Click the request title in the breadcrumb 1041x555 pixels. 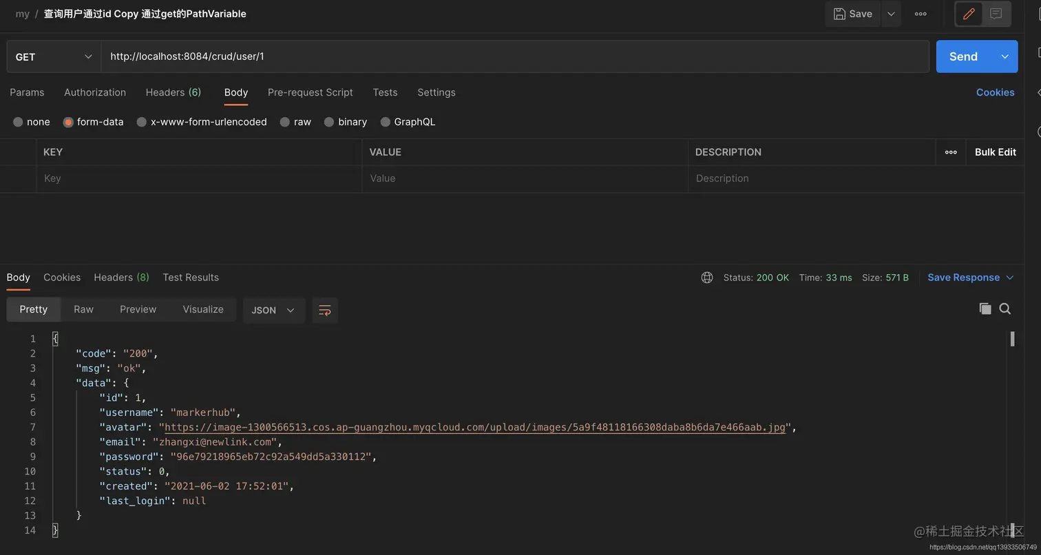(145, 14)
